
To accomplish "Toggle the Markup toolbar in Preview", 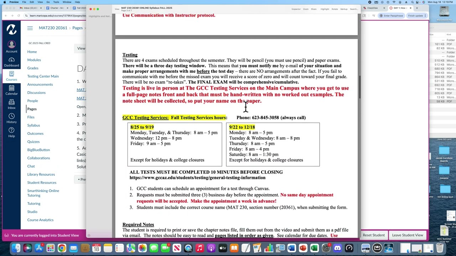I will tap(344, 9).
